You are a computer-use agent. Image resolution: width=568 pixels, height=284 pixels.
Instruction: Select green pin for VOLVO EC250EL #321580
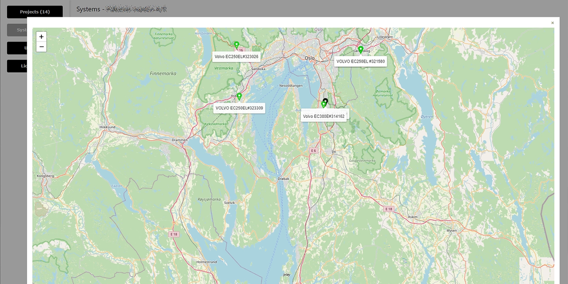click(x=361, y=50)
